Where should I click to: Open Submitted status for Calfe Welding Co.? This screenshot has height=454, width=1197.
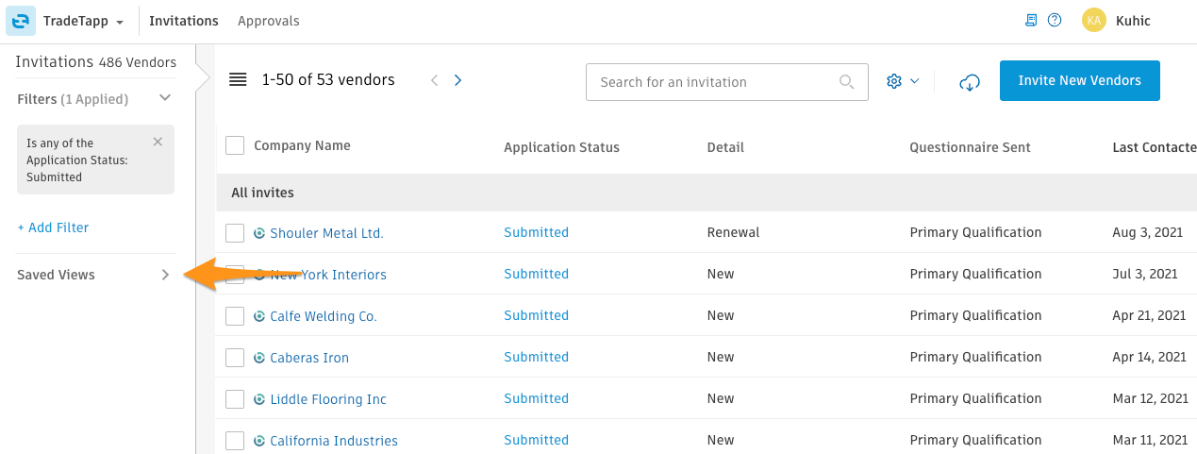coord(536,315)
